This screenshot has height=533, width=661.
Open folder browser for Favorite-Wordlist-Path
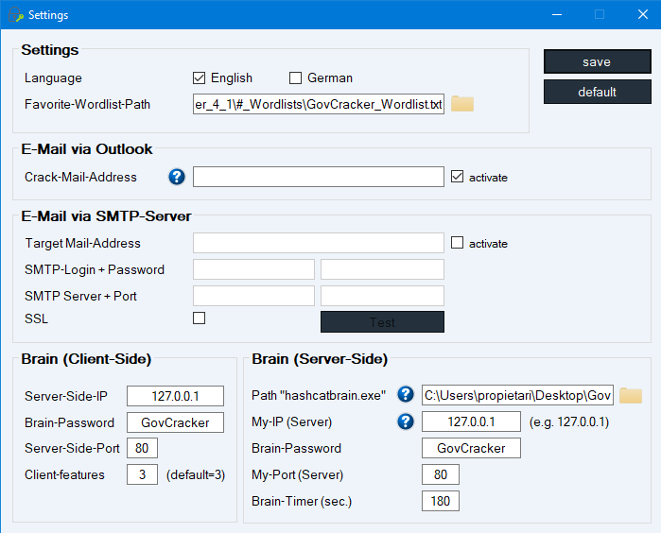(462, 104)
